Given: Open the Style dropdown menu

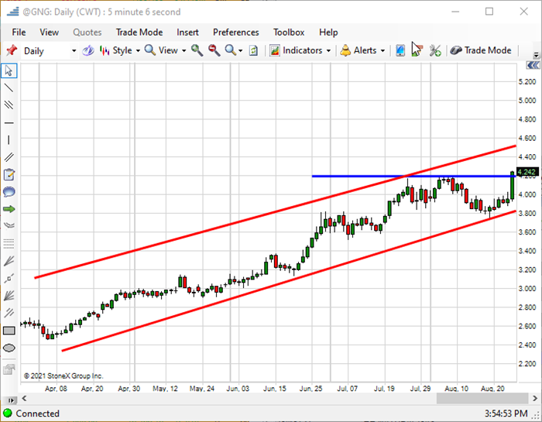Looking at the screenshot, I should [x=119, y=50].
